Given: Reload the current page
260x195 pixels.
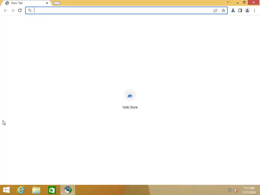Looking at the screenshot, I should (20, 10).
